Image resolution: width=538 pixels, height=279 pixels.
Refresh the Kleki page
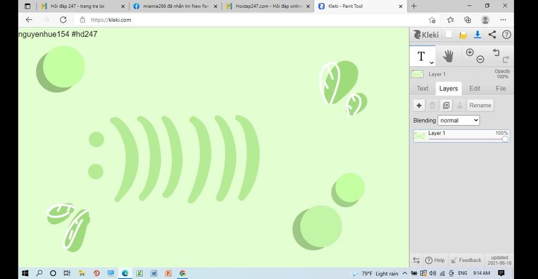tap(63, 20)
